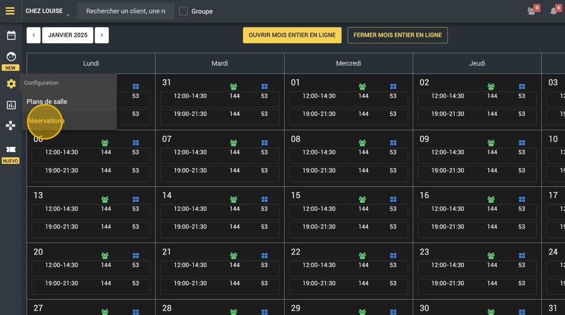Viewport: 565px width, 315px height.
Task: Click green guests icon on day 21
Action: point(234,256)
